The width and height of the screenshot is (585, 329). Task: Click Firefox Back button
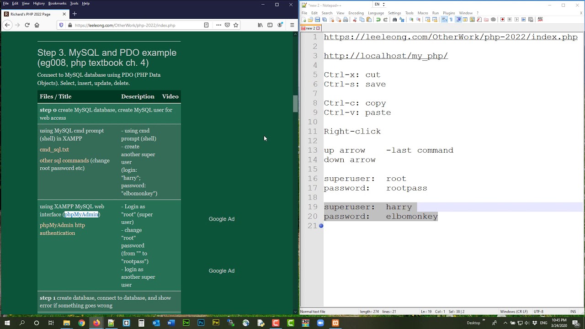pyautogui.click(x=7, y=25)
